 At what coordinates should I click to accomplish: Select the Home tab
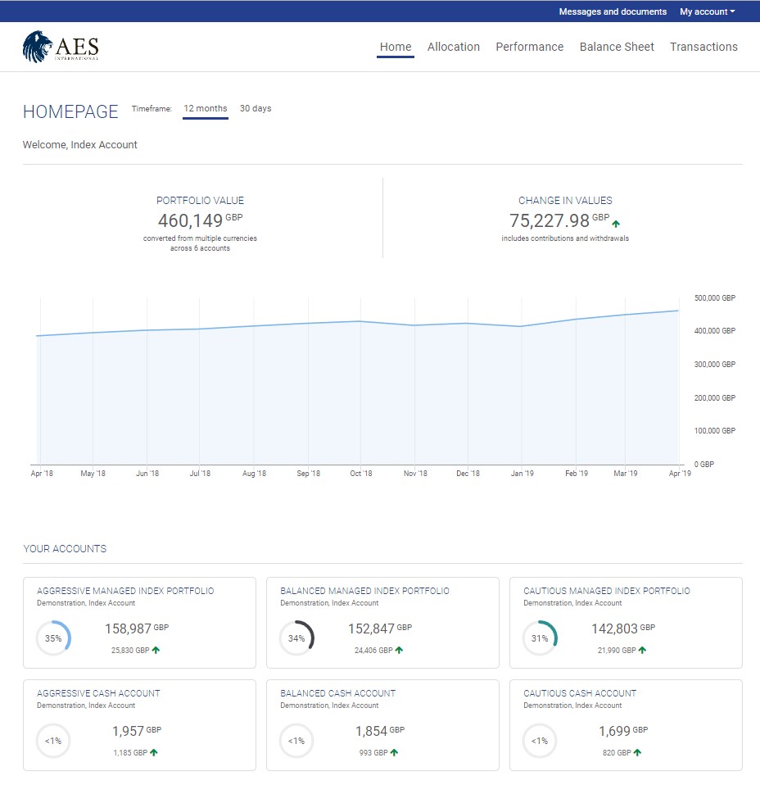396,47
